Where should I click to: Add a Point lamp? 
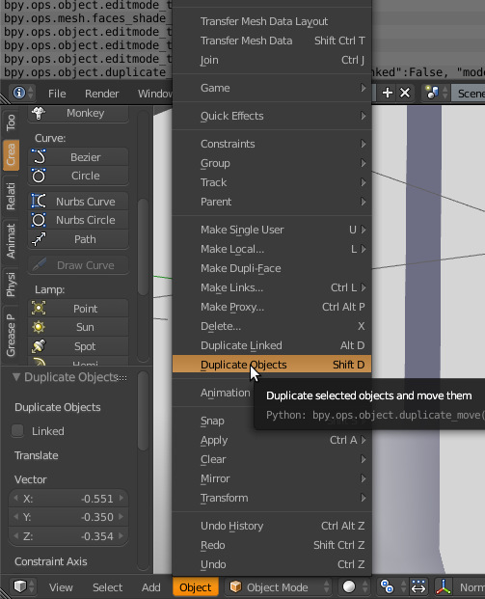[78, 309]
